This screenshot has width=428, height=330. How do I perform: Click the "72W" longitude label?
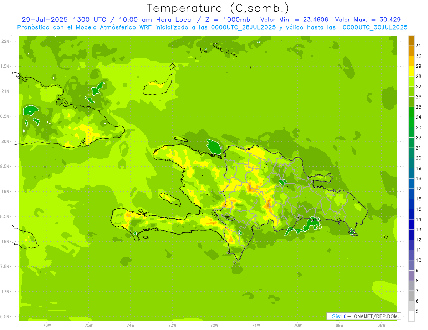[x=214, y=325]
